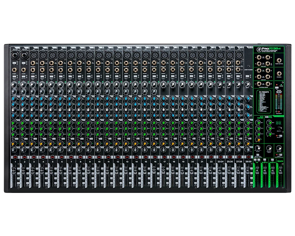Click the channel 2 Mon 3 green knob
Viewport: 295px width, 236px height.
(x=23, y=134)
